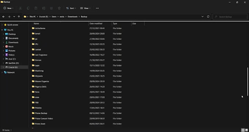
Task: Click the Forward navigation arrow
Action: pyautogui.click(x=9, y=17)
